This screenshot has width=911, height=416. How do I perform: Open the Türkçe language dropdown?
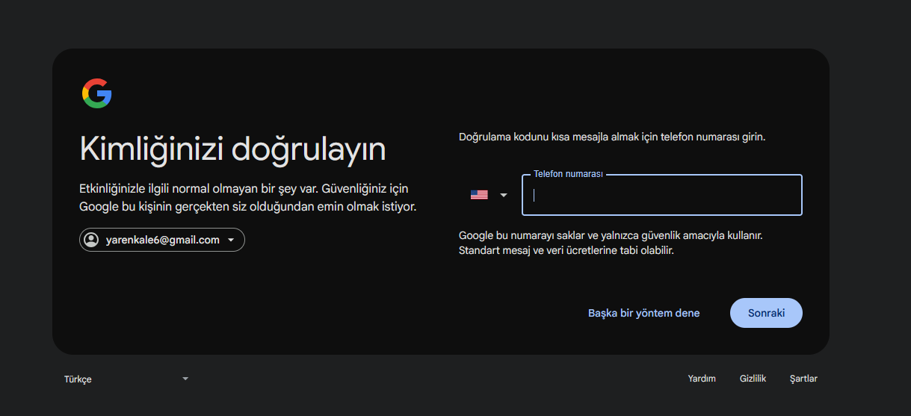[x=126, y=379]
